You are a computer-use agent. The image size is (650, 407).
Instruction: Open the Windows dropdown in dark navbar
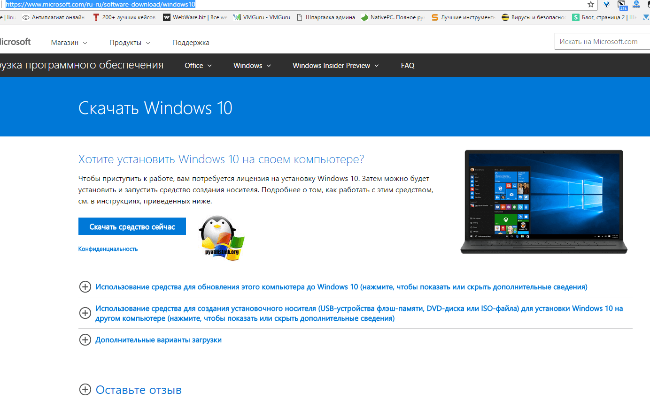coord(252,66)
